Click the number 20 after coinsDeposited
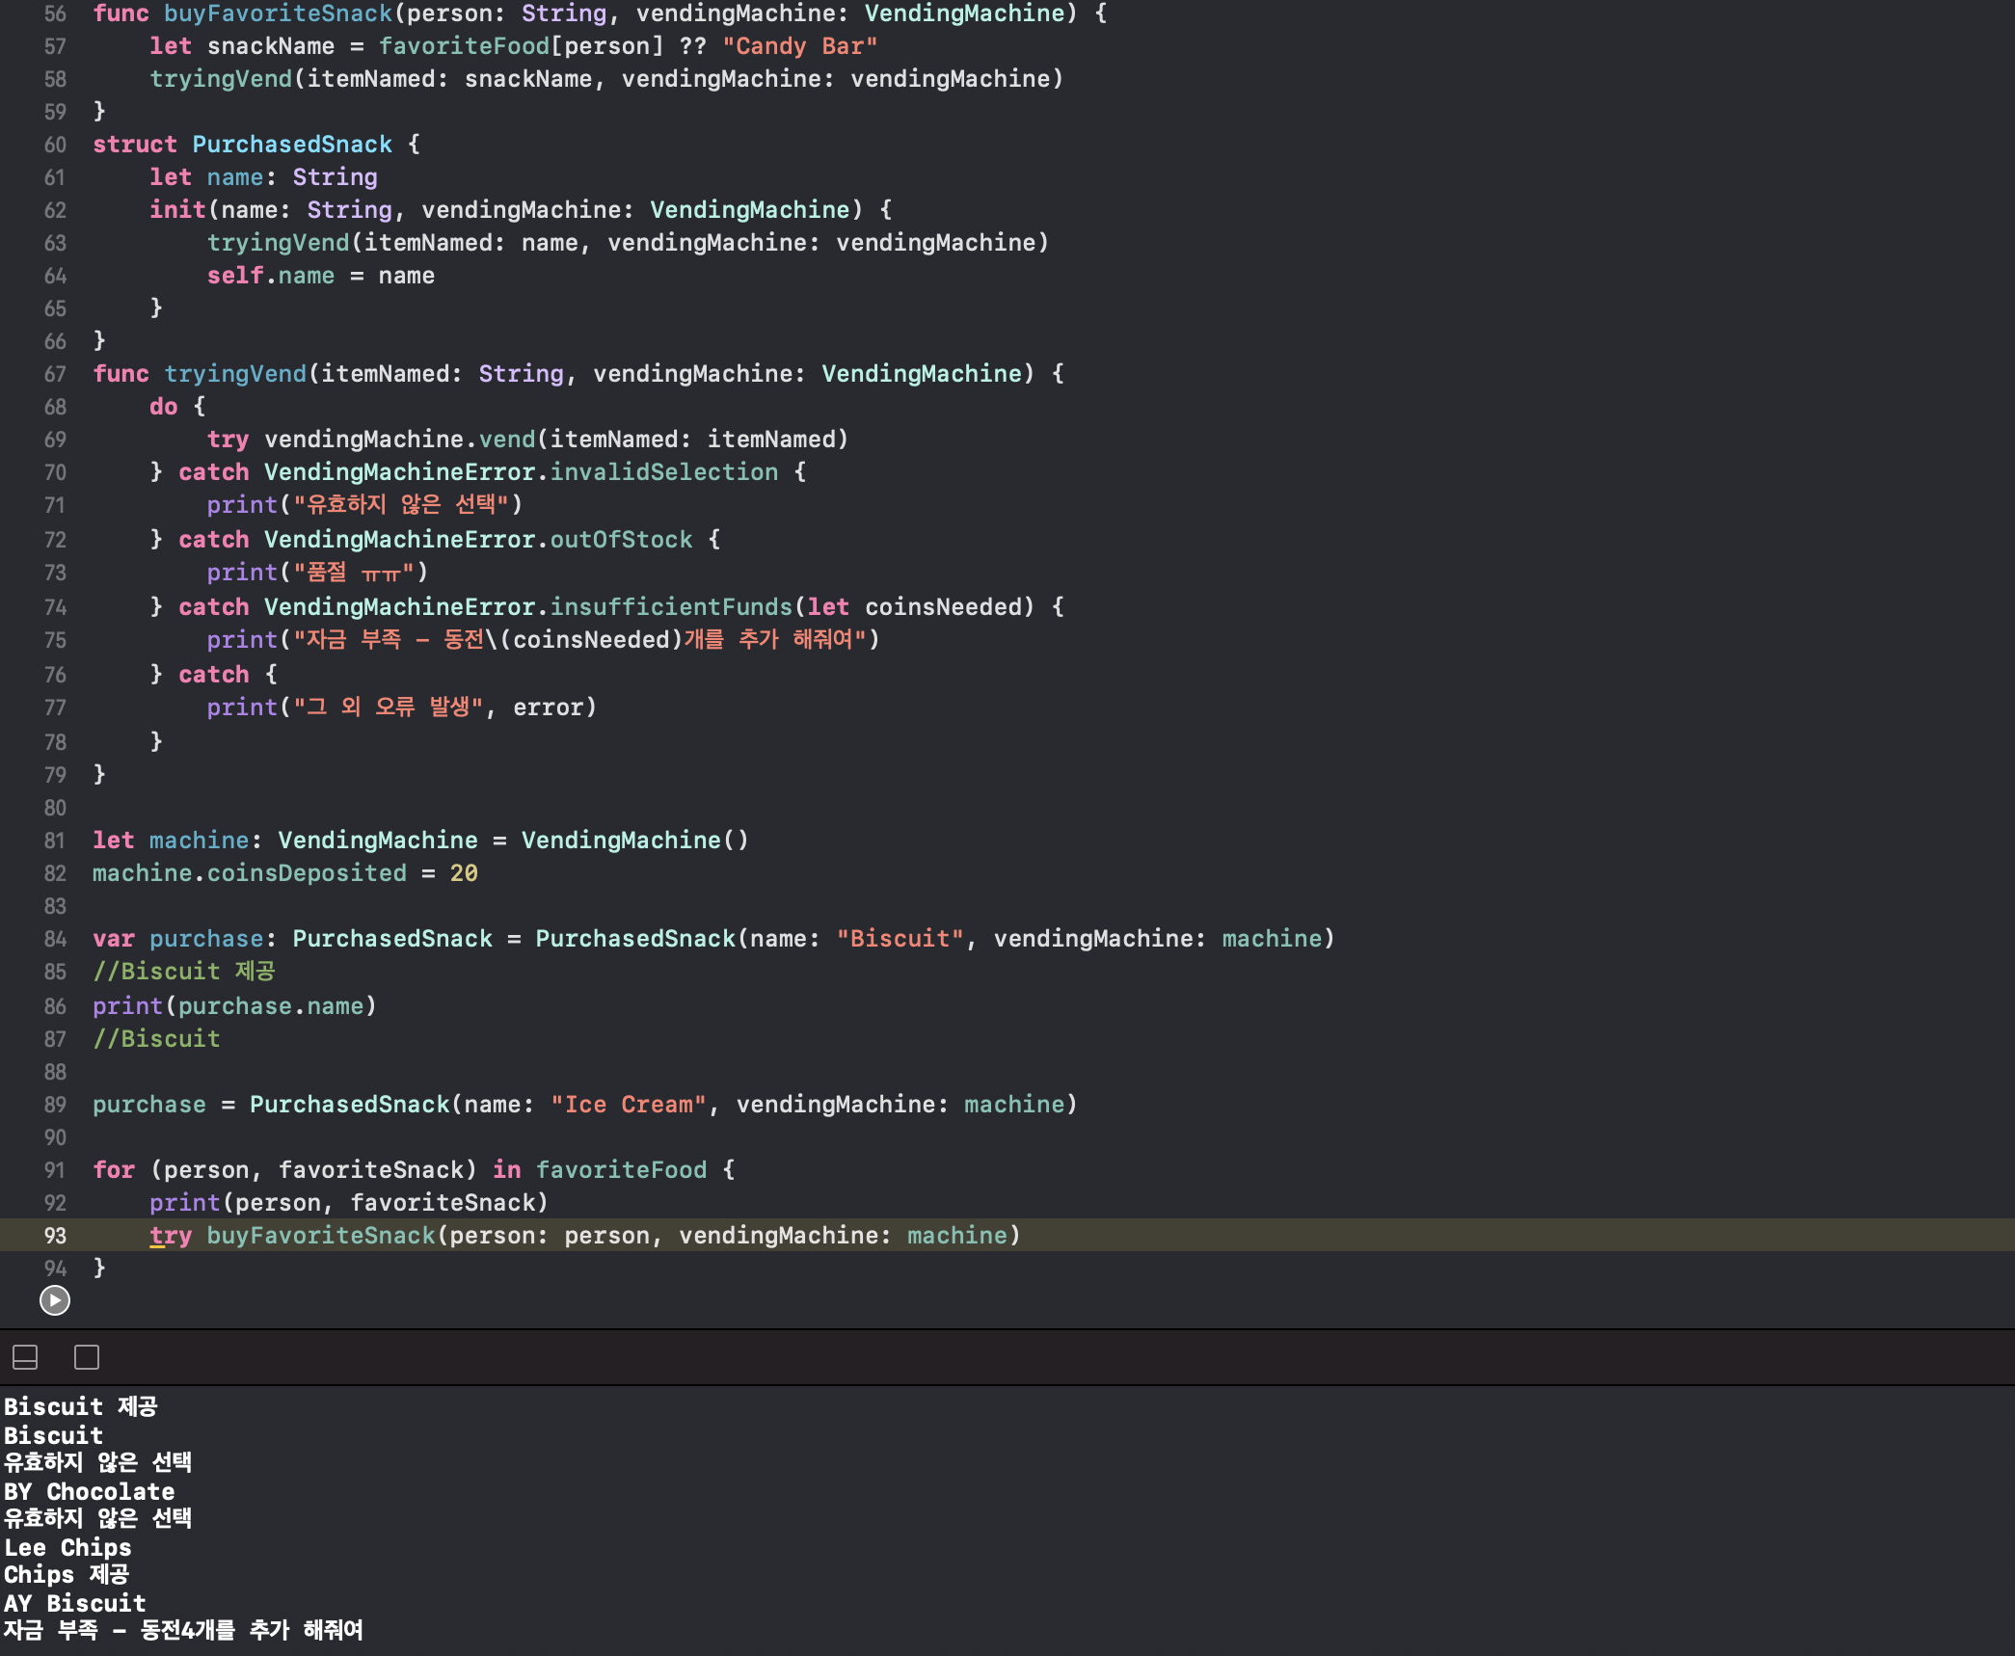 (x=464, y=873)
